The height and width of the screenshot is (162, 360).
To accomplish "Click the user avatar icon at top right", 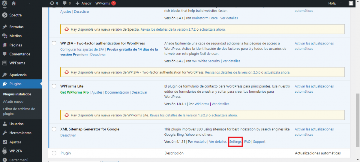I will (x=351, y=3).
